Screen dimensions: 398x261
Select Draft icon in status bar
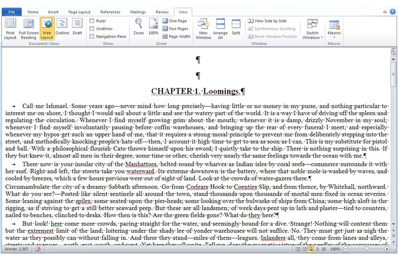click(324, 249)
